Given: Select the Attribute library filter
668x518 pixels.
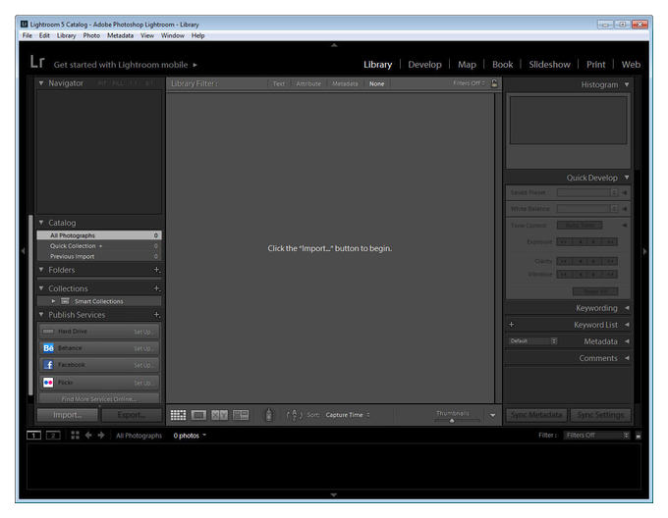Looking at the screenshot, I should point(308,83).
